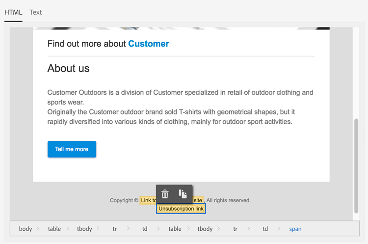Image resolution: width=368 pixels, height=244 pixels.
Task: Select body in the breadcrumb
Action: (26, 229)
